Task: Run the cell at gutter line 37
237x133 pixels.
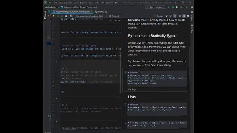Action: pos(57,62)
